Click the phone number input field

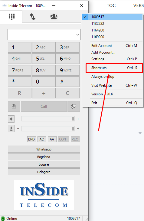tap(42, 35)
